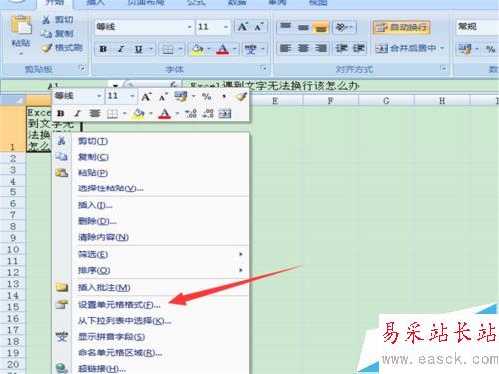Select top align in the ribbon
Image resolution: width=499 pixels, height=374 pixels.
click(285, 27)
